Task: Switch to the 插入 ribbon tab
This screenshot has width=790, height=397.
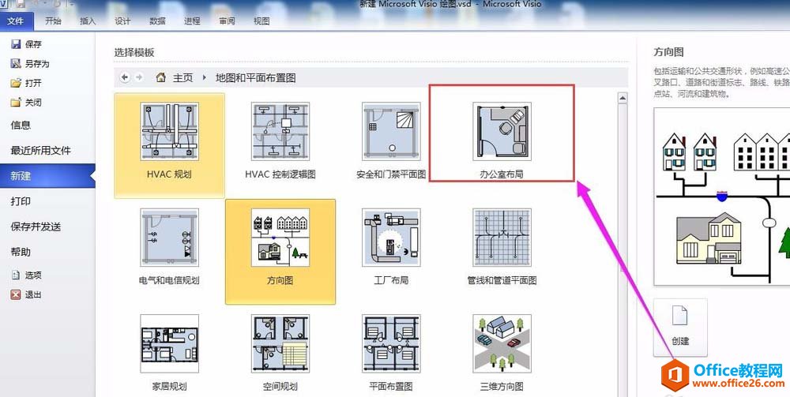Action: click(x=88, y=21)
